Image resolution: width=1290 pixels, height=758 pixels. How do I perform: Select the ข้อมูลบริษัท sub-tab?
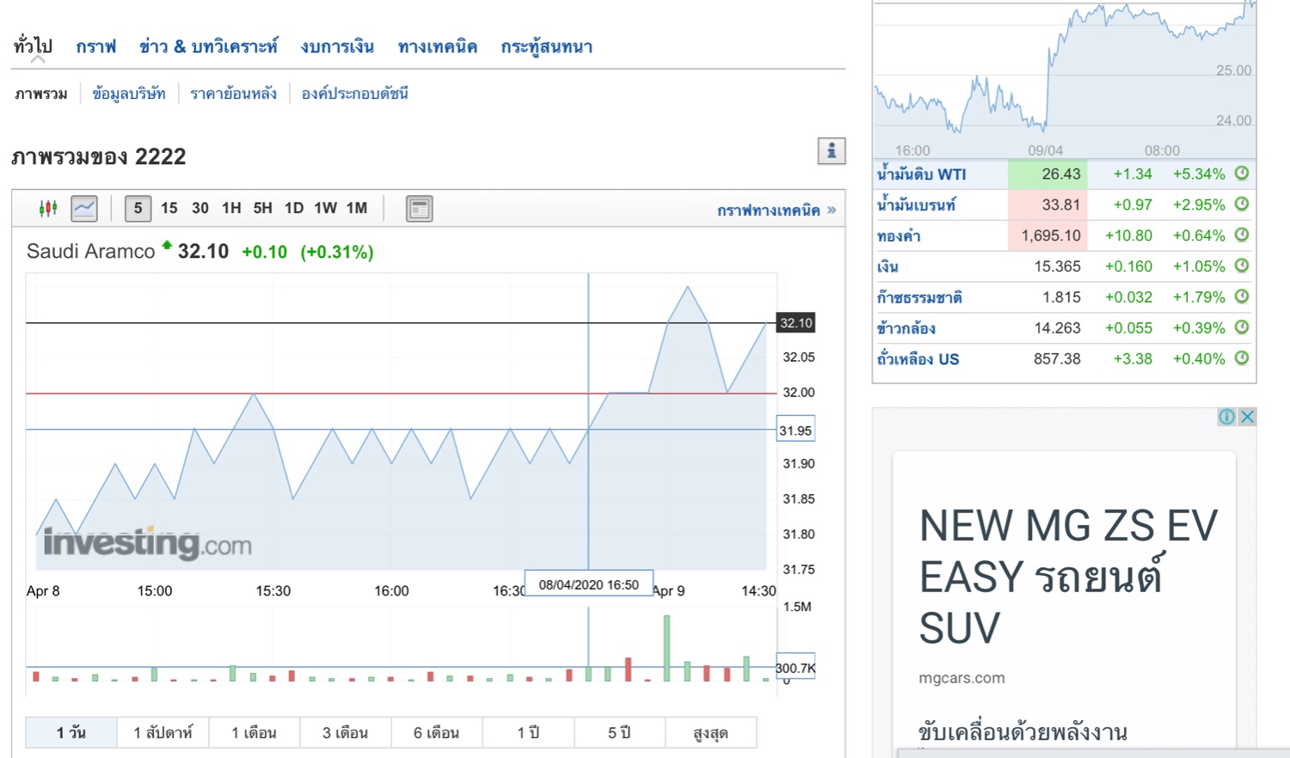coord(129,94)
